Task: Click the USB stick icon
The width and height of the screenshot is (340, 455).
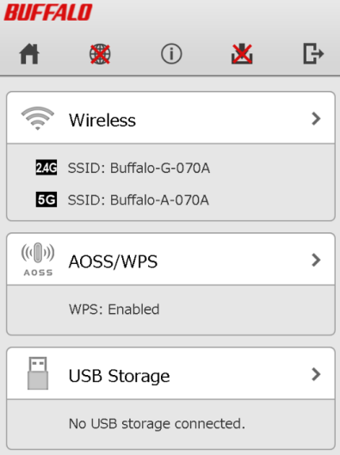Action: pyautogui.click(x=38, y=373)
